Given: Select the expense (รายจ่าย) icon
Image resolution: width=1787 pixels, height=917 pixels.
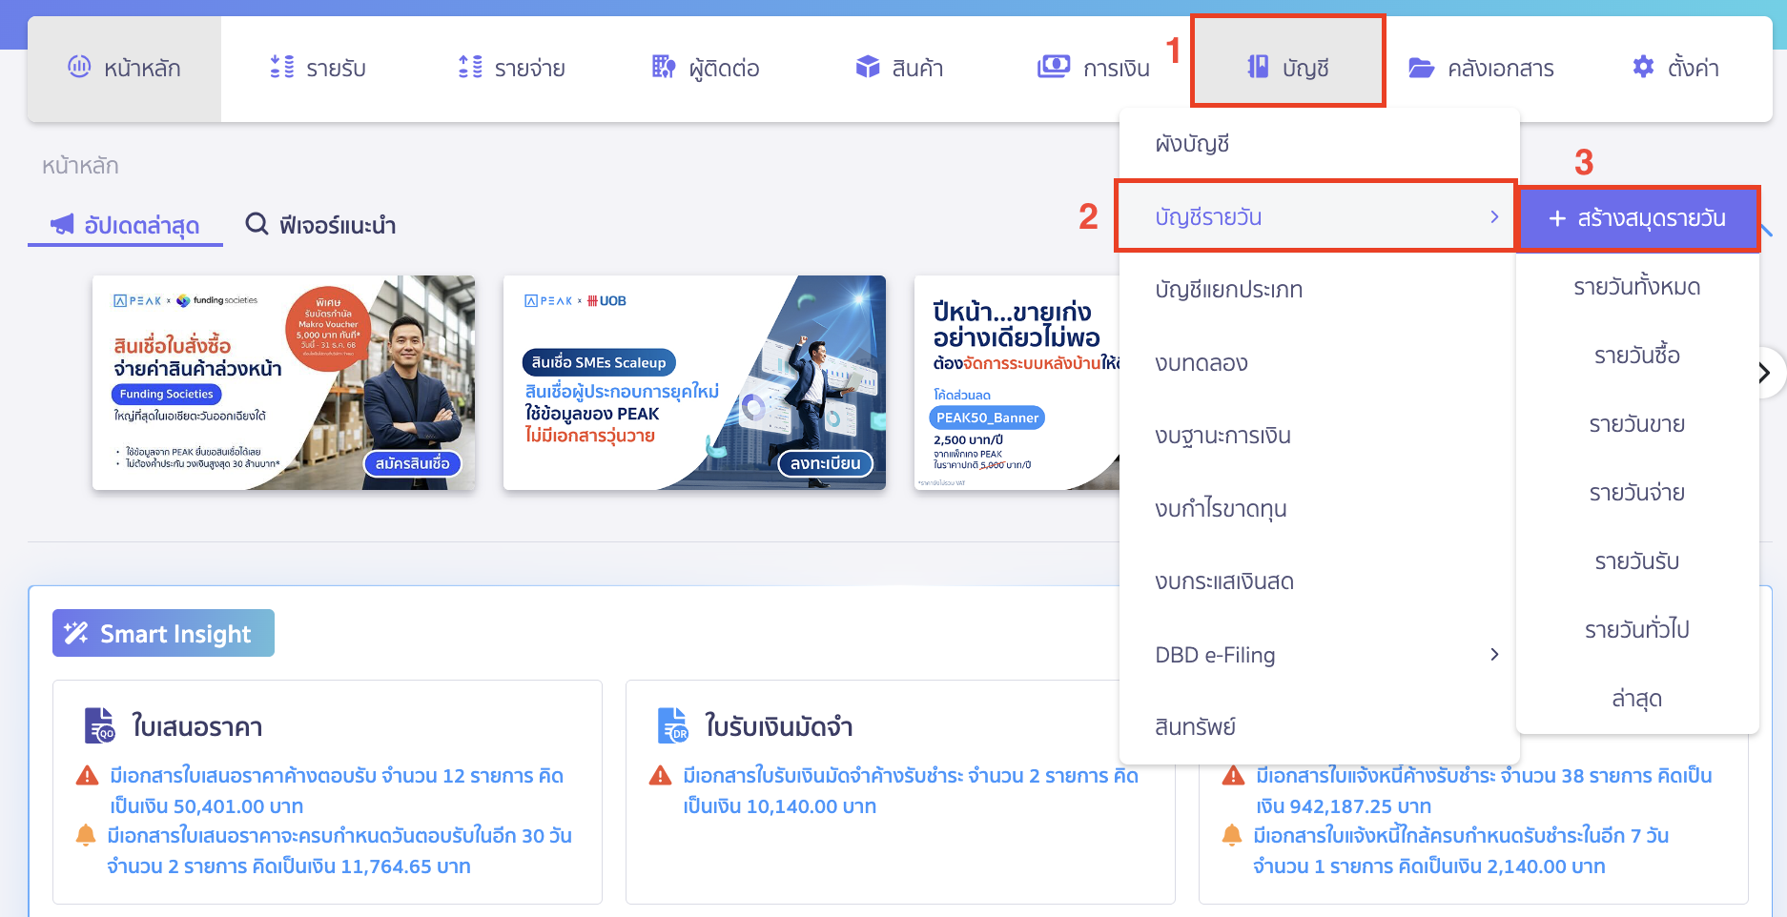Looking at the screenshot, I should [x=468, y=67].
